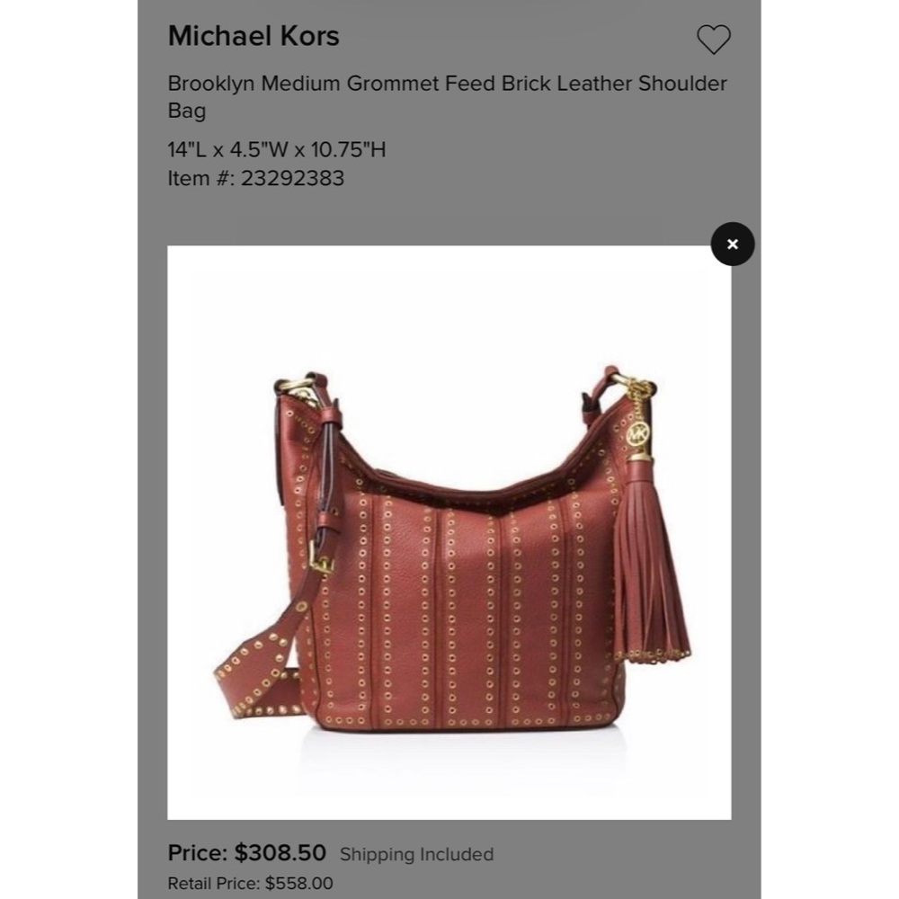Image resolution: width=899 pixels, height=899 pixels.
Task: Click the 14"L x 4.5"W dimensions text
Action: (x=276, y=149)
